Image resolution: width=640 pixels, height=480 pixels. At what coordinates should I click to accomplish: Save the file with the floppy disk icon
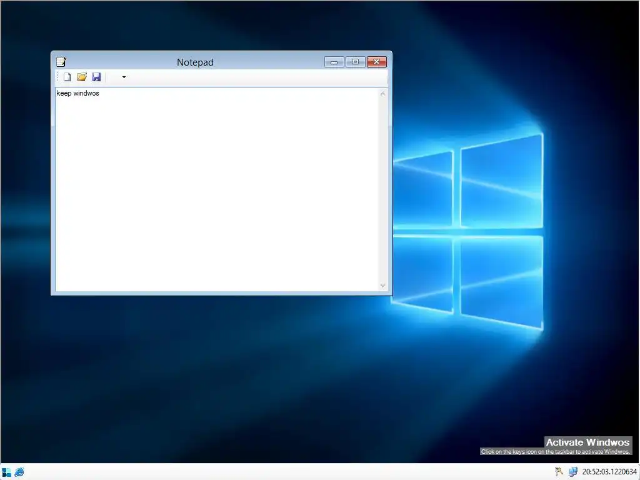click(96, 77)
